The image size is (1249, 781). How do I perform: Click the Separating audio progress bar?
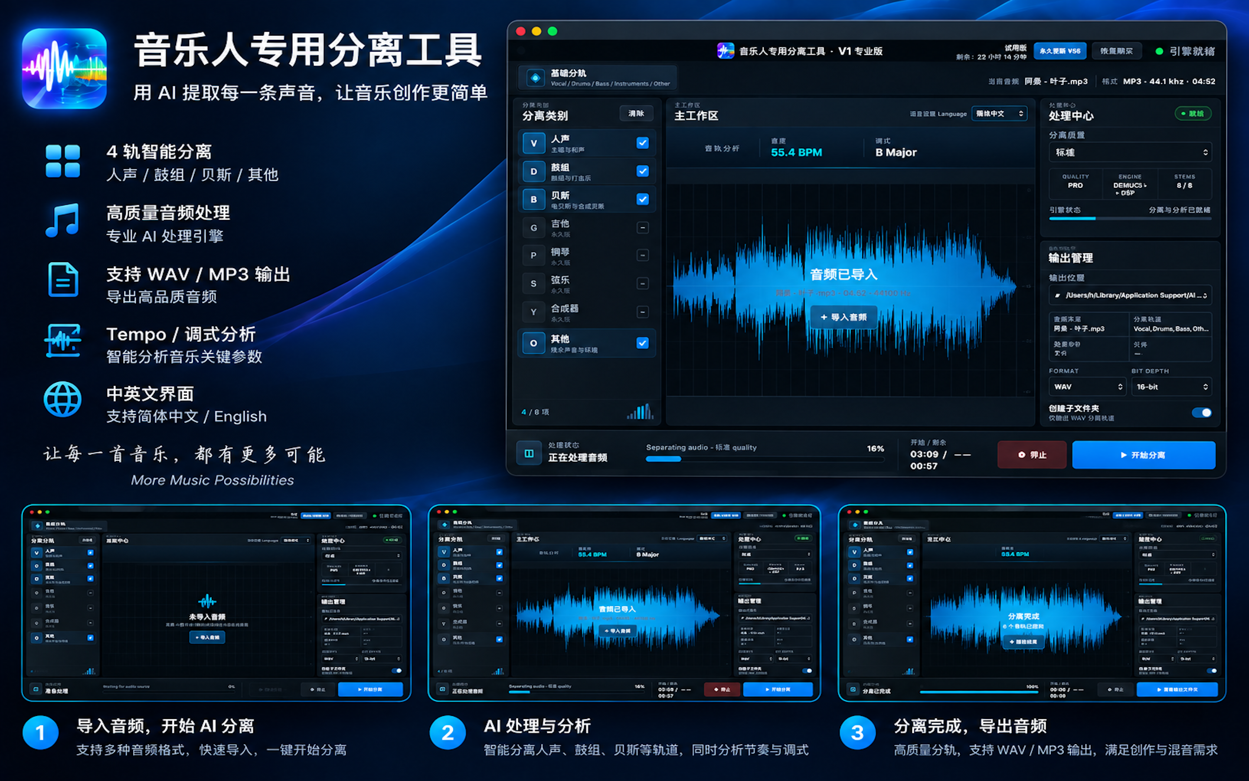click(765, 459)
